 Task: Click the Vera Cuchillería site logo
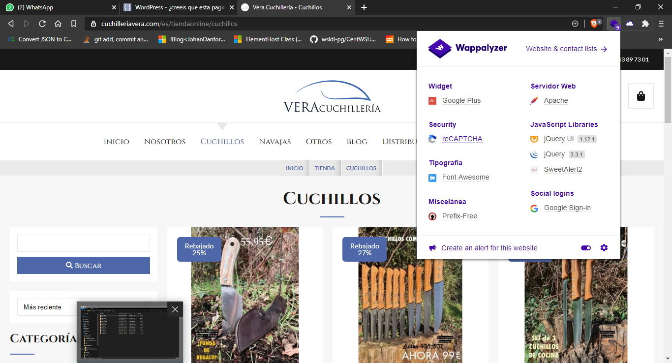tap(332, 97)
